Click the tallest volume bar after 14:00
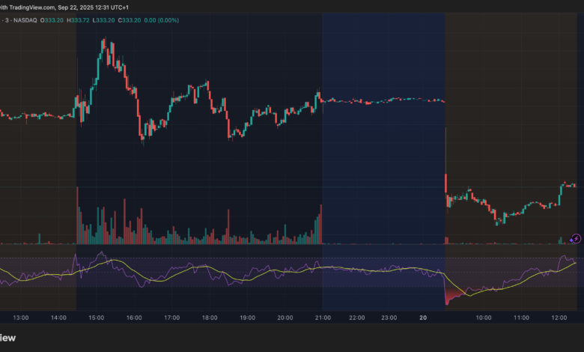This screenshot has height=352, width=584. [77, 216]
